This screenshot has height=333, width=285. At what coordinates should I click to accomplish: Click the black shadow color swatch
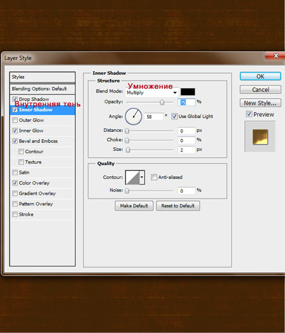(187, 92)
